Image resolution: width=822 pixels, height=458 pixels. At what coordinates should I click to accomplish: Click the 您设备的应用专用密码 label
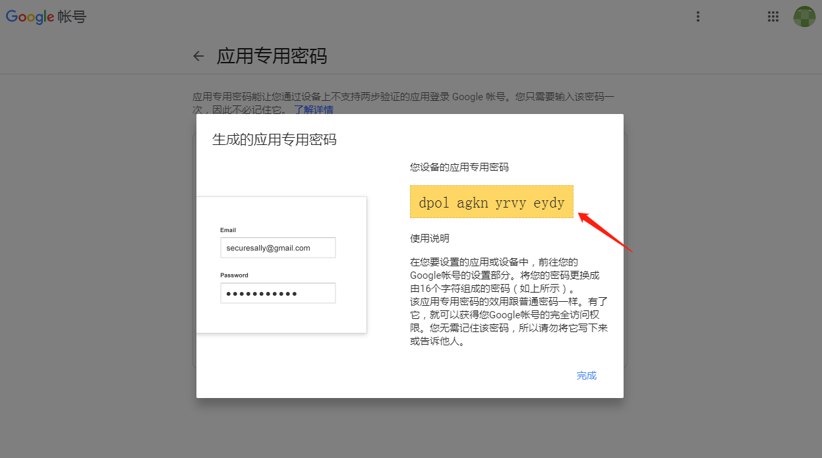coord(459,167)
